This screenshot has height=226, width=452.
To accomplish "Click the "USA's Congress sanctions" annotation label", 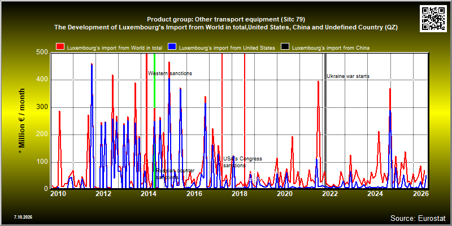I will pyautogui.click(x=243, y=162).
